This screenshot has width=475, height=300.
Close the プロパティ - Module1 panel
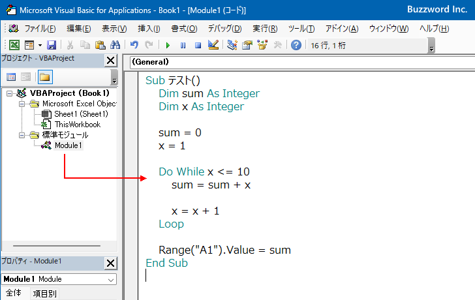[110, 263]
